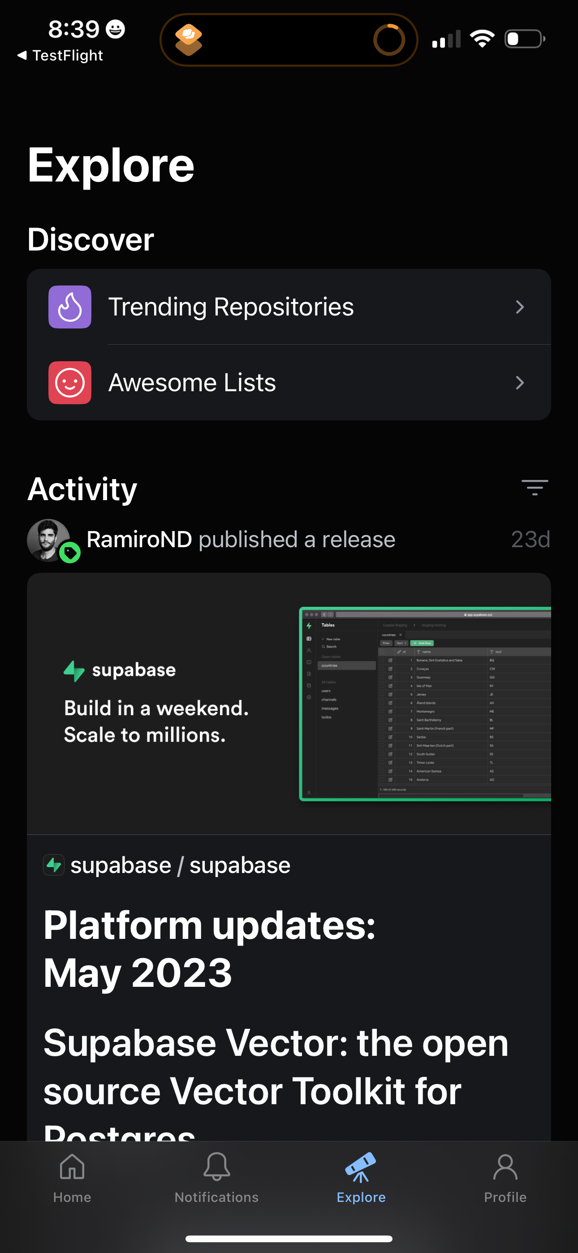The image size is (578, 1253).
Task: Open the Supabase banner image
Action: (x=289, y=704)
